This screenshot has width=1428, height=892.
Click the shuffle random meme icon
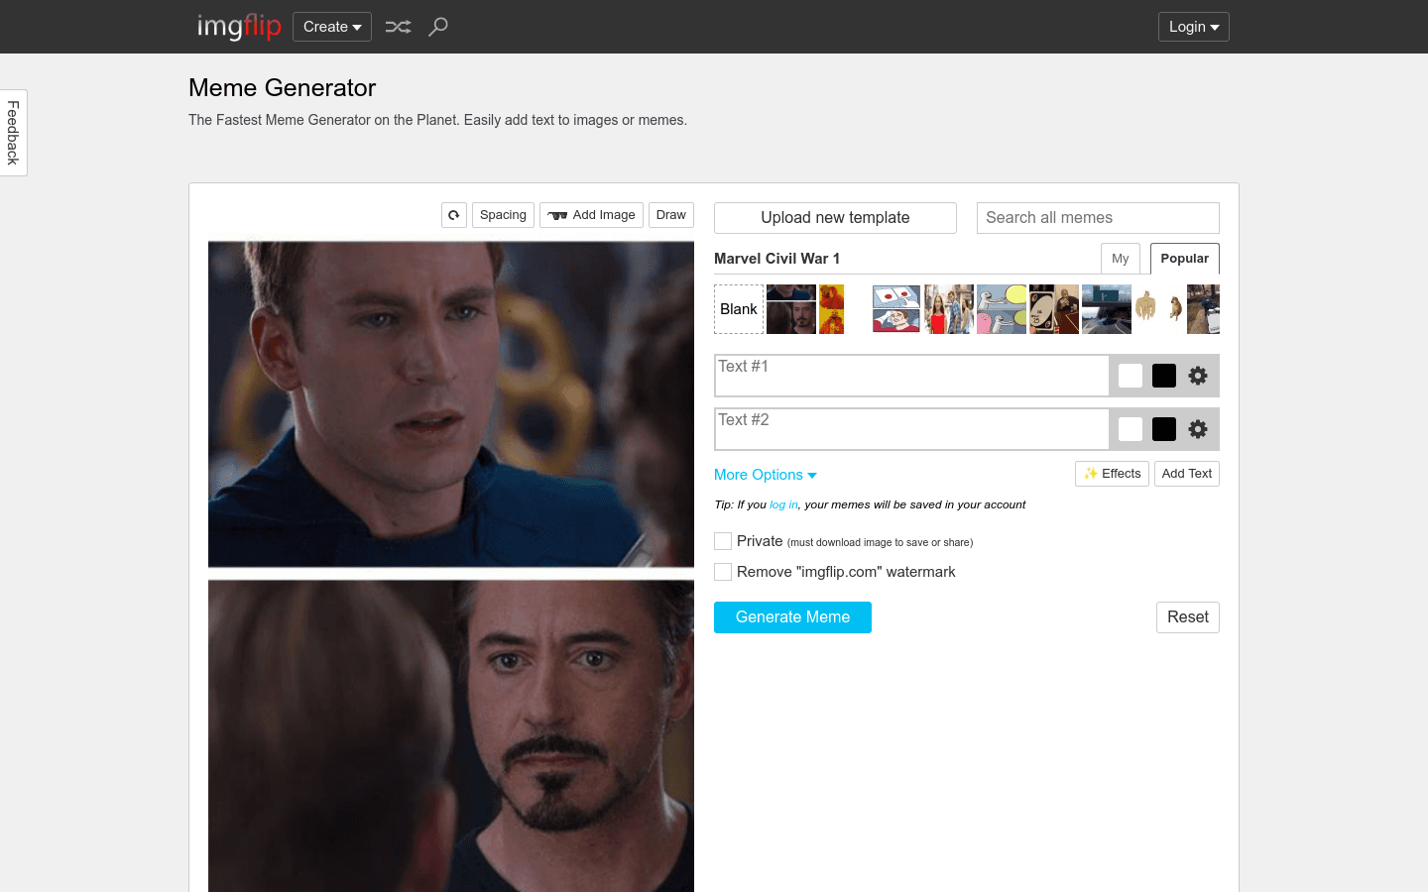[x=398, y=27]
